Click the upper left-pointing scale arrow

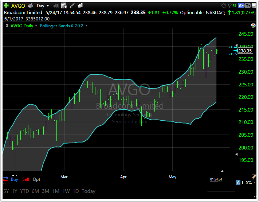click(236, 45)
